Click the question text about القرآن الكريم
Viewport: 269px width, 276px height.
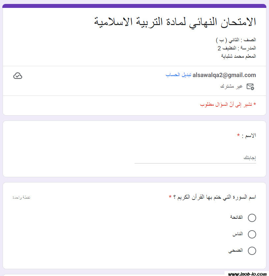click(212, 197)
